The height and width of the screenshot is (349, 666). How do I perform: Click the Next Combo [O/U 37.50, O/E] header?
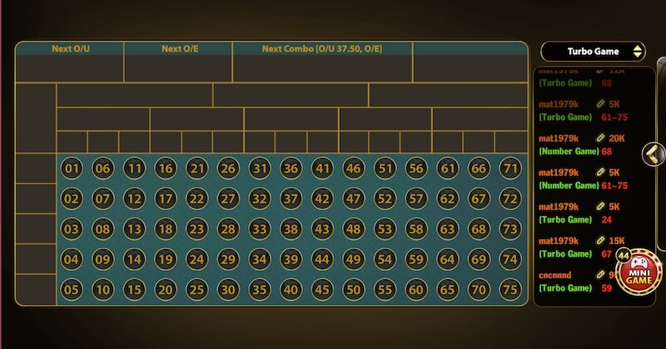click(322, 48)
